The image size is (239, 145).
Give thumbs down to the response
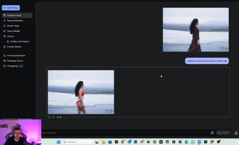[54, 117]
